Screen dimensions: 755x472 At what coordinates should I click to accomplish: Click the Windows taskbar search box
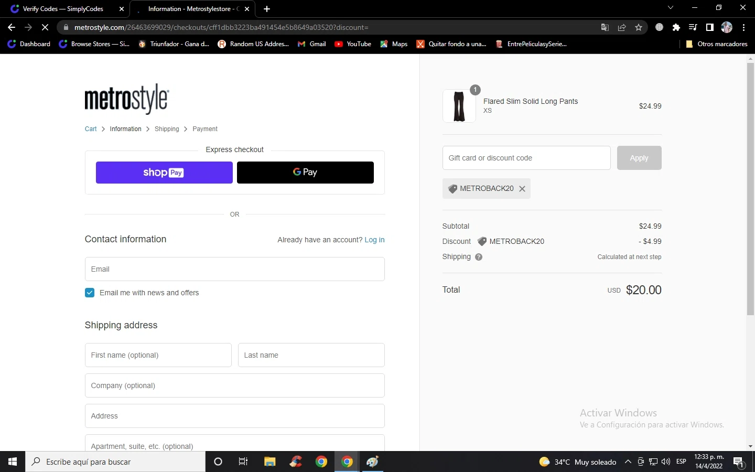pyautogui.click(x=115, y=462)
